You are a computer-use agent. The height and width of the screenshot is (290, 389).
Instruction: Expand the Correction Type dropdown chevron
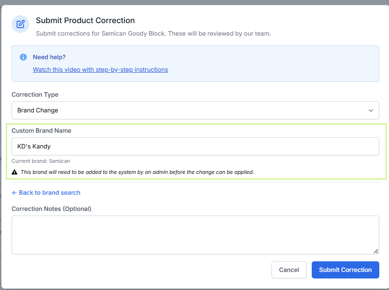point(370,111)
